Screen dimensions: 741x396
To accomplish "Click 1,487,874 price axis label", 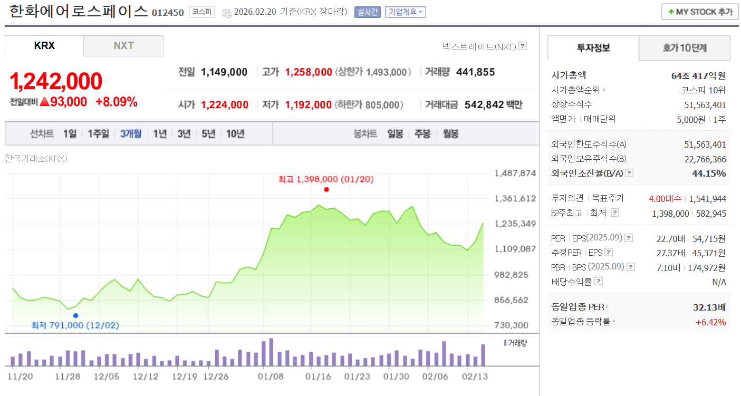I will [x=515, y=173].
